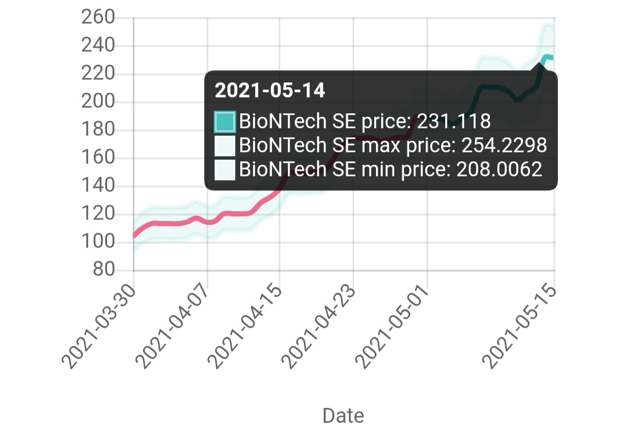Image resolution: width=618 pixels, height=433 pixels.
Task: Select the price 231.118 tooltip line
Action: tap(365, 121)
